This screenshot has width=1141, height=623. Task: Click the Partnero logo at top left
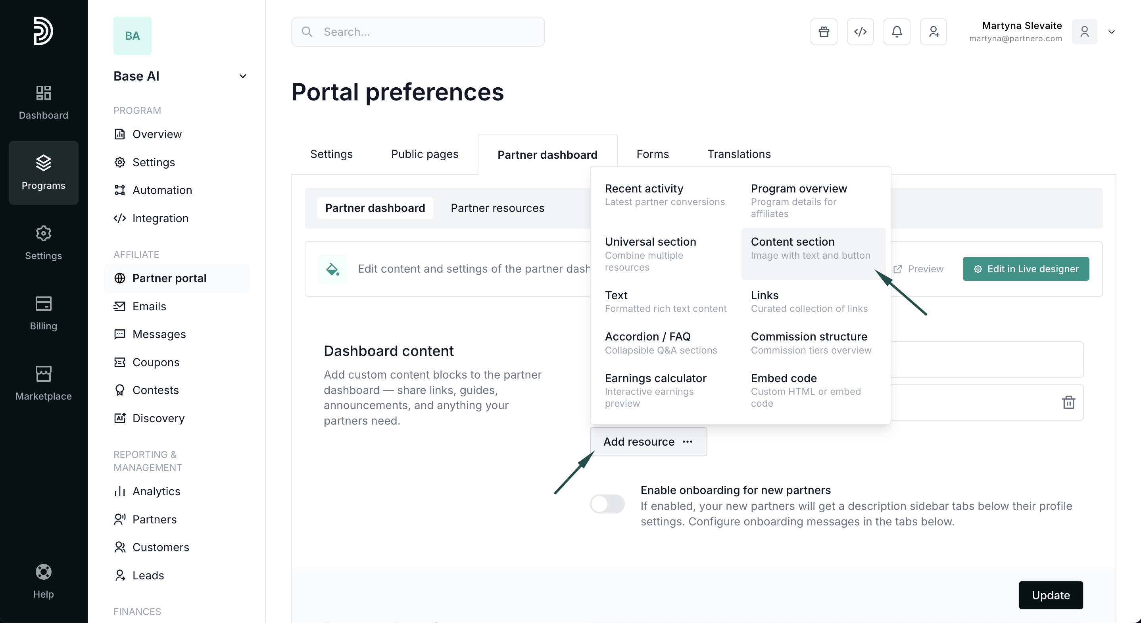pyautogui.click(x=43, y=31)
